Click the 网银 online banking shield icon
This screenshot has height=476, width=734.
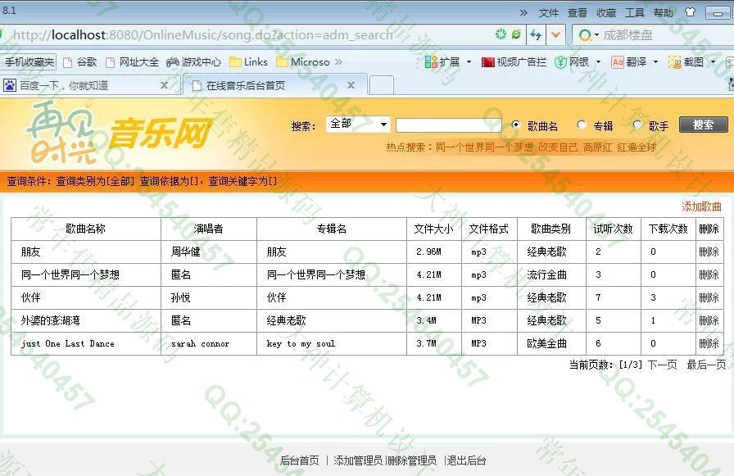click(560, 62)
